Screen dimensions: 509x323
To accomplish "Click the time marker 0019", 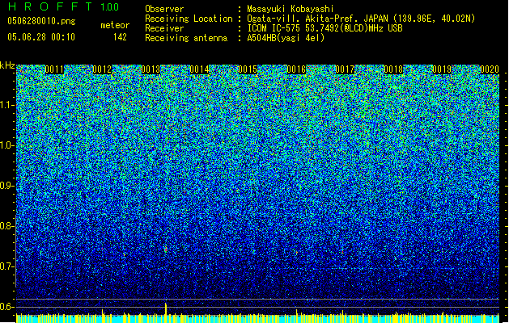I will click(442, 69).
